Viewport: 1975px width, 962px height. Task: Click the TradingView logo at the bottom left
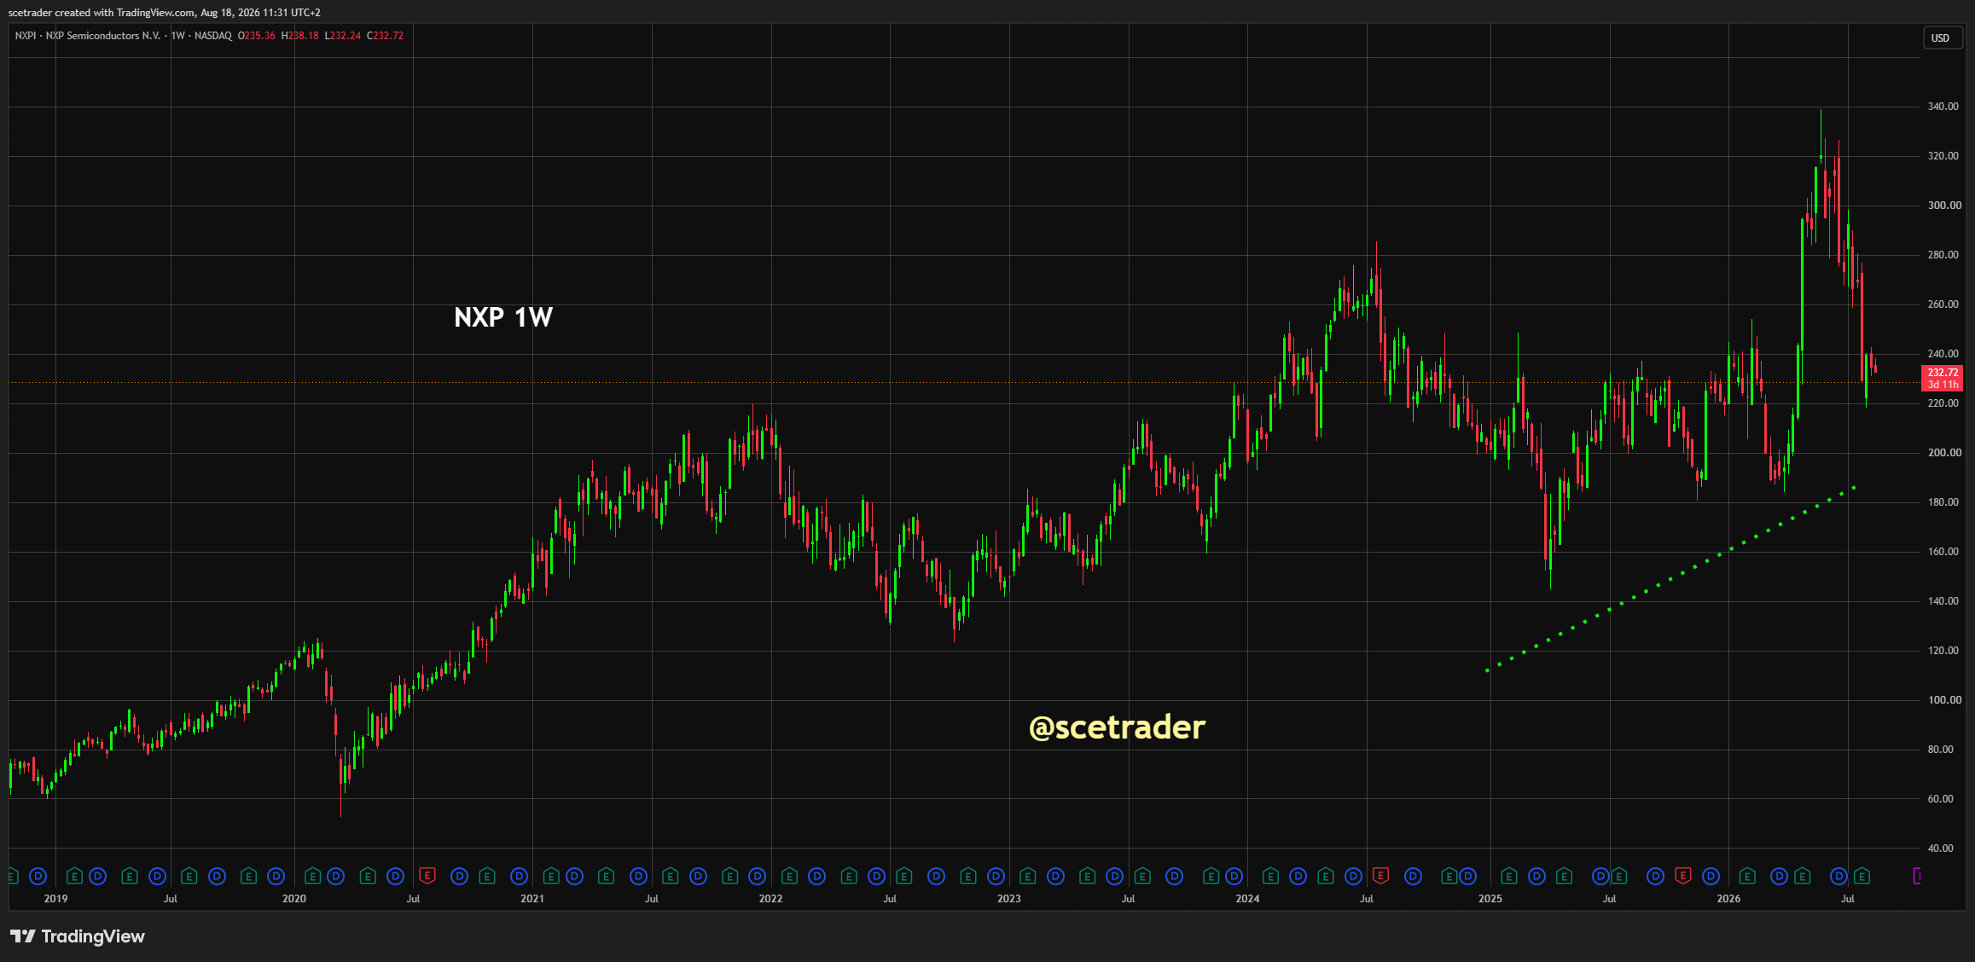point(78,936)
